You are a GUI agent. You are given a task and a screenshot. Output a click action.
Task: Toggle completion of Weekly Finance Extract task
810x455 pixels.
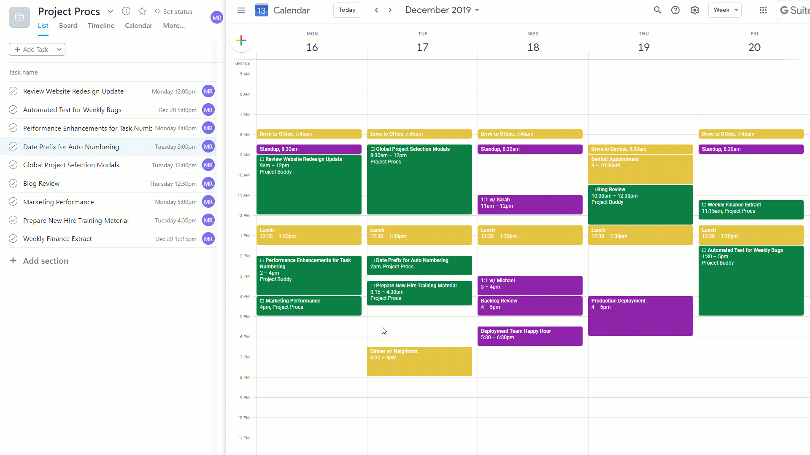[13, 238]
